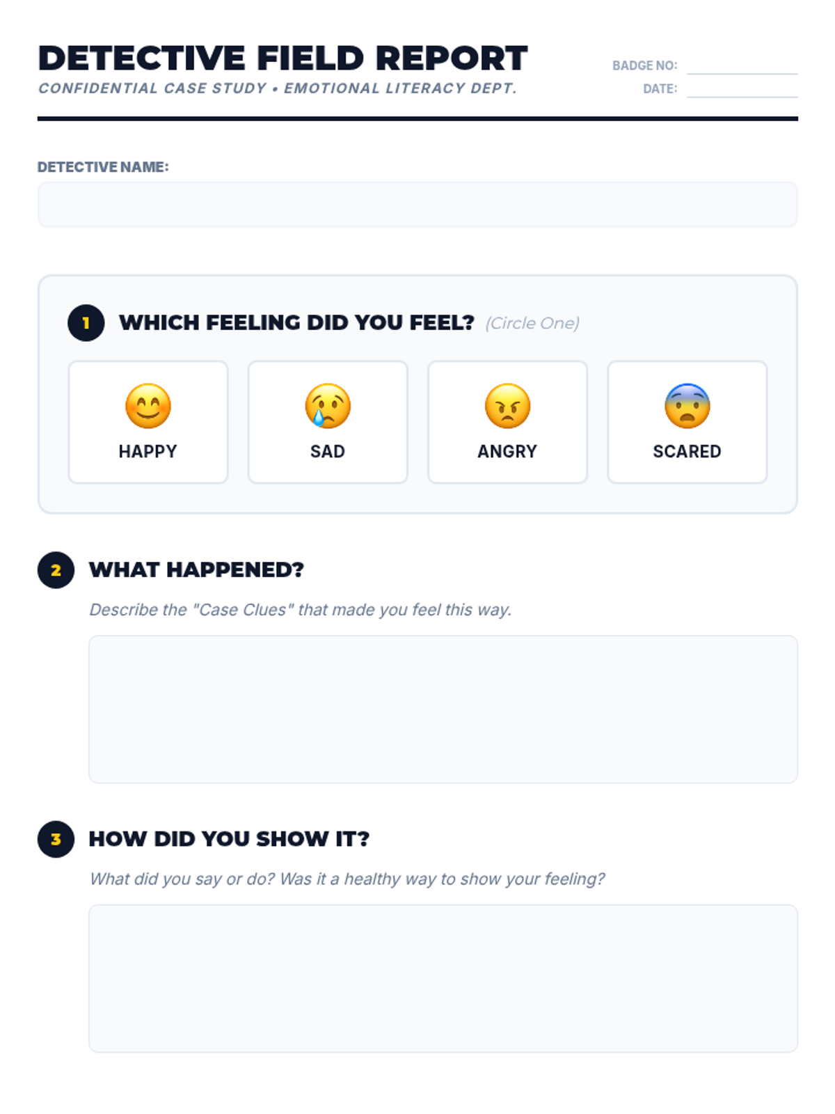The width and height of the screenshot is (835, 1114).
Task: Click the What Happened answer box
Action: click(x=443, y=709)
